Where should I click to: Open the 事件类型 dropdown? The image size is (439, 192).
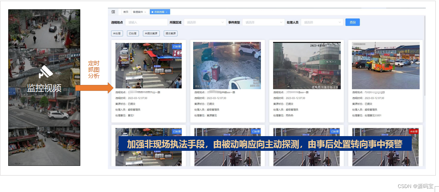click(x=263, y=22)
